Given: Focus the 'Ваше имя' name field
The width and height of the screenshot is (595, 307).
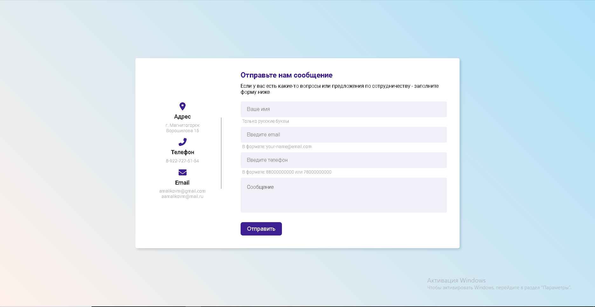Looking at the screenshot, I should click(x=344, y=109).
